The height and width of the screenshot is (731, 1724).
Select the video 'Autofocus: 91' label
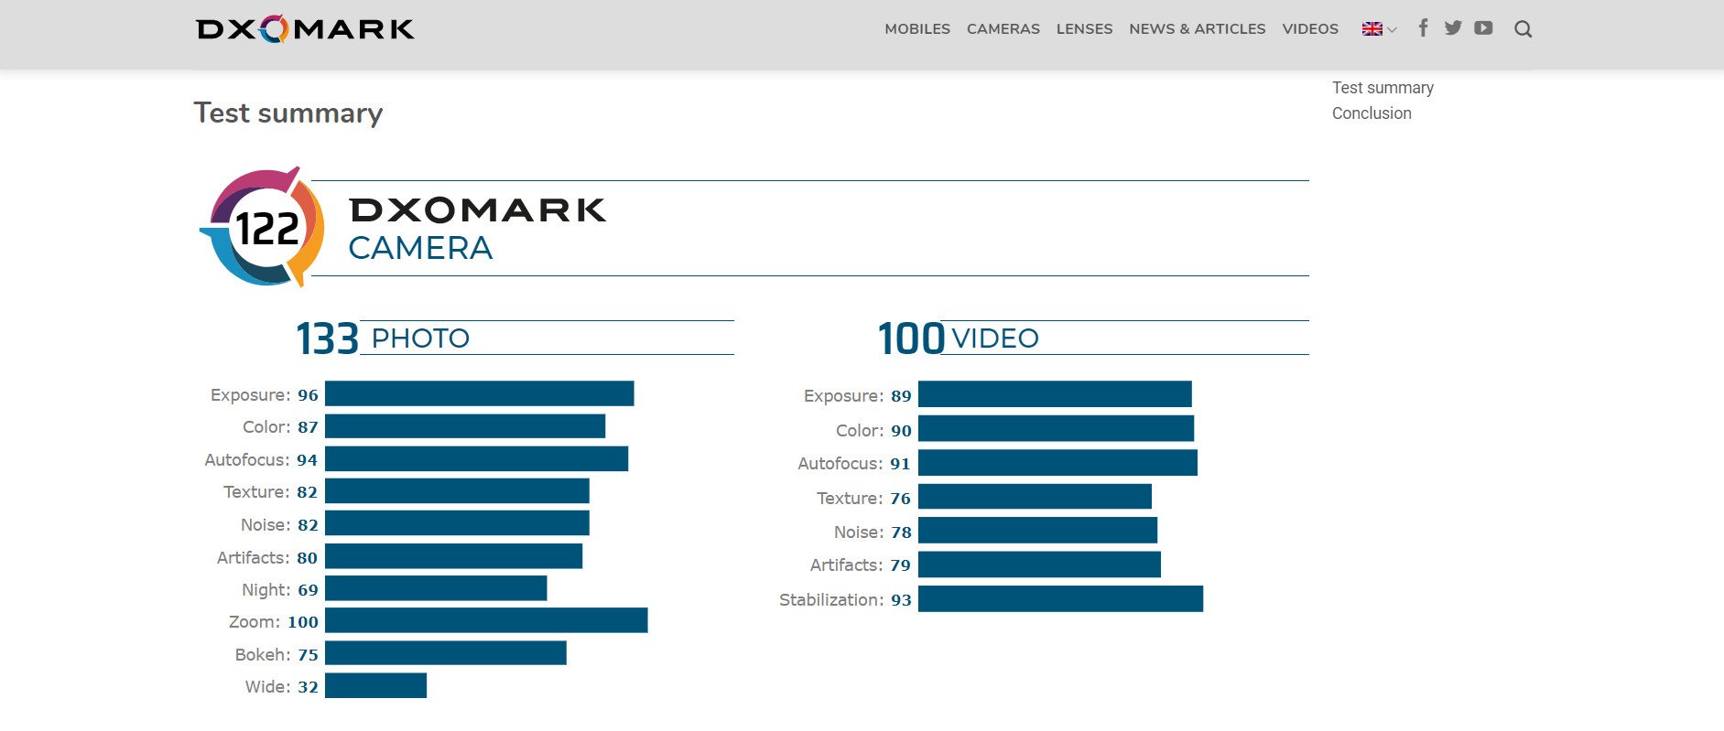pyautogui.click(x=854, y=464)
